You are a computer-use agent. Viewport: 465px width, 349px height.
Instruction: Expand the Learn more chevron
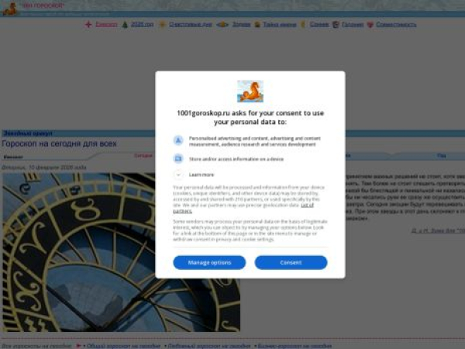point(178,174)
